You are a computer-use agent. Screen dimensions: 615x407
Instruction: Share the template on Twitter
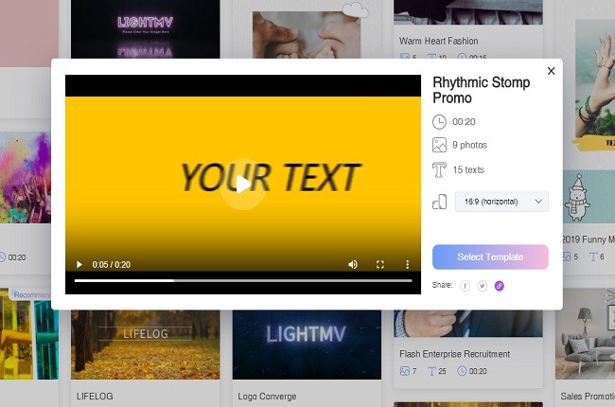[482, 286]
